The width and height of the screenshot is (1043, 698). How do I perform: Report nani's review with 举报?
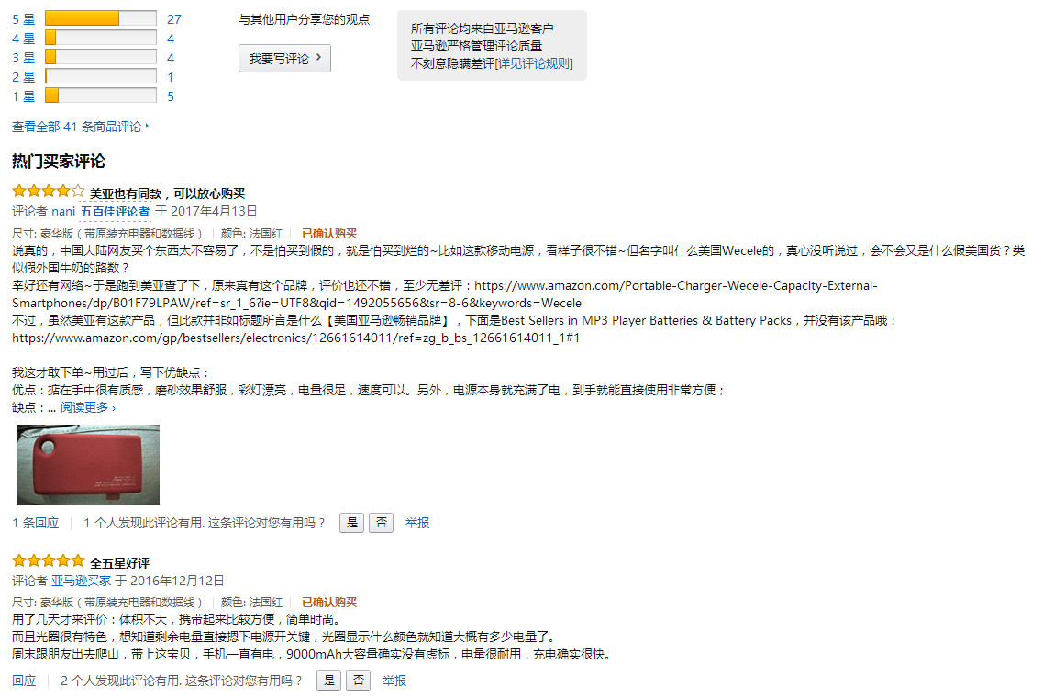tap(417, 523)
